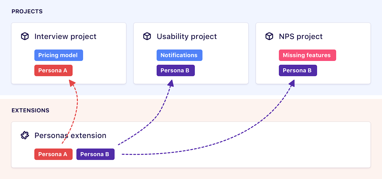Image resolution: width=382 pixels, height=179 pixels.
Task: Click the cube icon beside Usability project
Action: coord(147,36)
